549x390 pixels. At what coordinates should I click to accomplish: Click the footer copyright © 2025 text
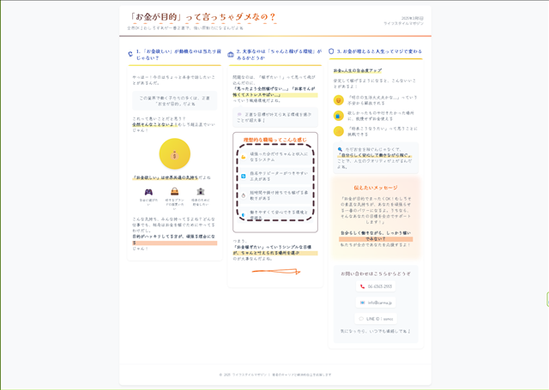pos(275,375)
